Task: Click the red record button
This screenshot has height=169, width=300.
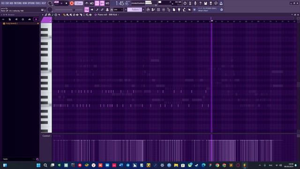Action: (72, 3)
